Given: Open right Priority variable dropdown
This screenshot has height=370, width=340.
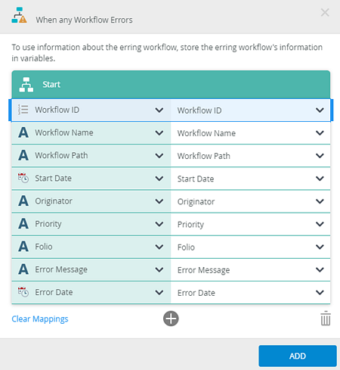Looking at the screenshot, I should (x=320, y=224).
